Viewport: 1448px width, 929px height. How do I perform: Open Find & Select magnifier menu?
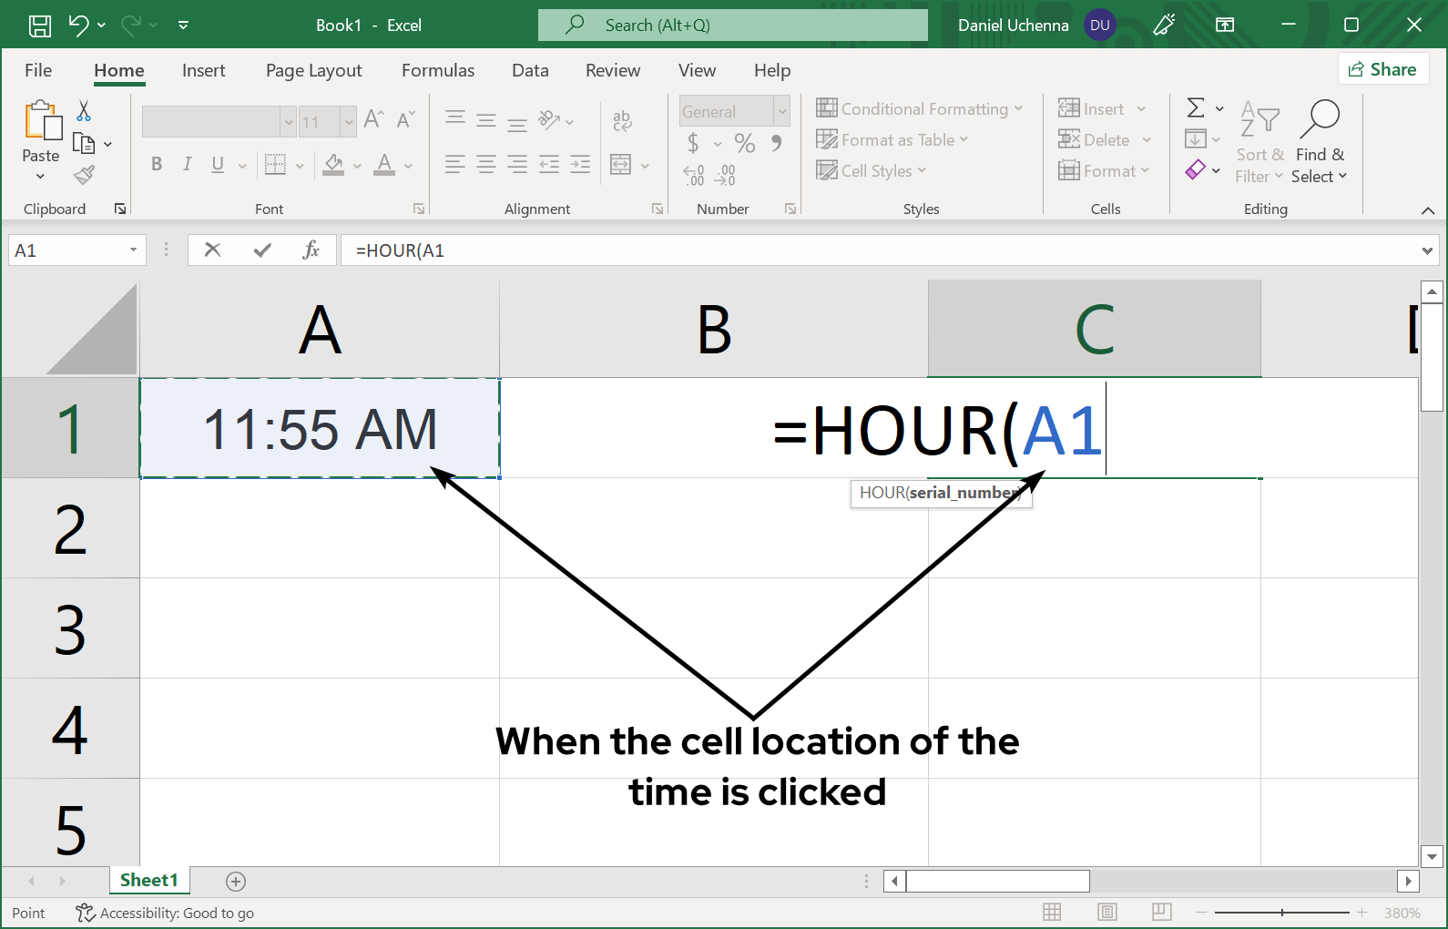click(1319, 142)
